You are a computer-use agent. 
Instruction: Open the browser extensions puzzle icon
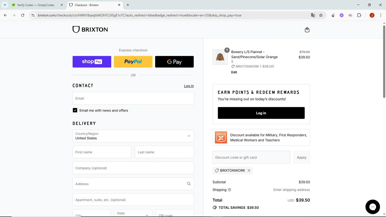click(359, 15)
